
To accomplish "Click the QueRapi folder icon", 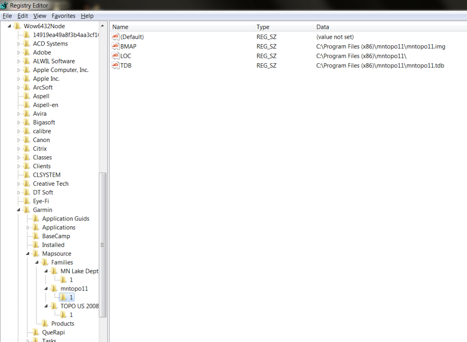I will [36, 332].
